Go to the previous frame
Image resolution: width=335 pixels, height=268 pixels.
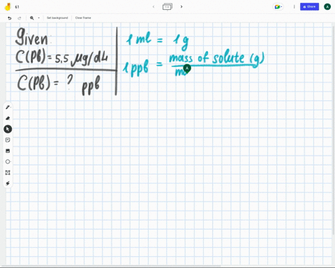[x=154, y=7]
